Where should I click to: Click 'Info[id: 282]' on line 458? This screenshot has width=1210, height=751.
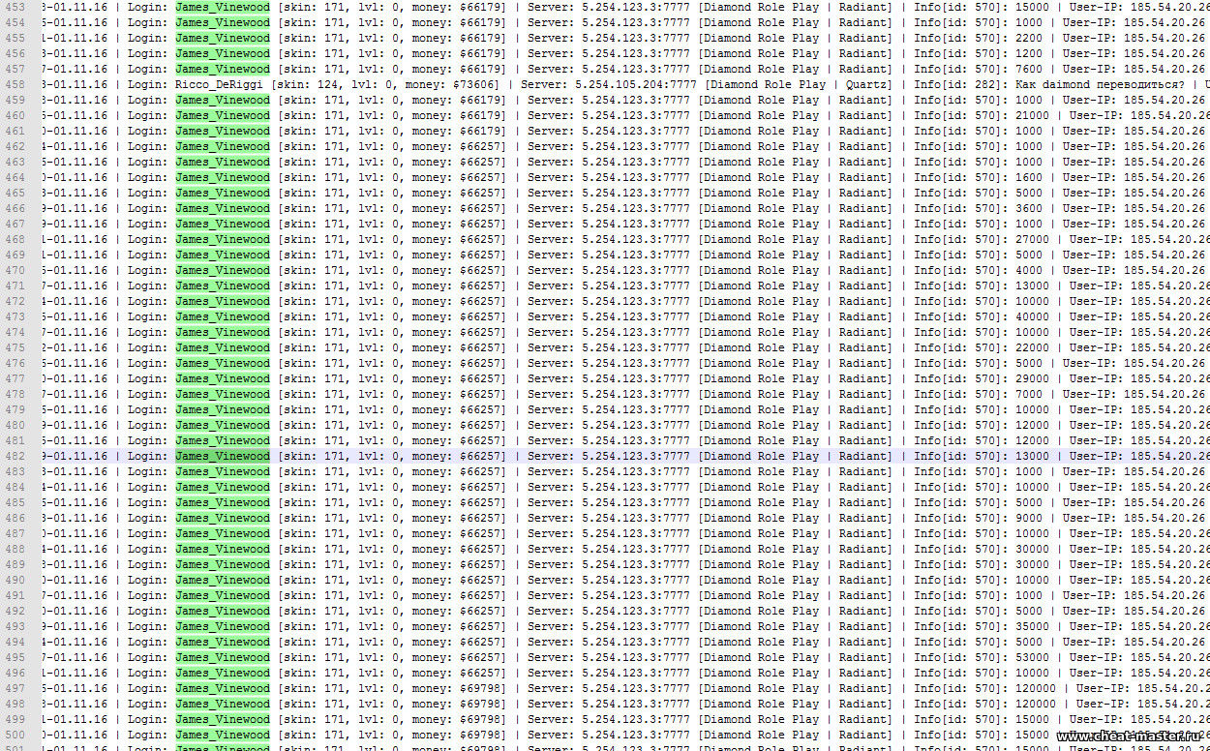[960, 84]
